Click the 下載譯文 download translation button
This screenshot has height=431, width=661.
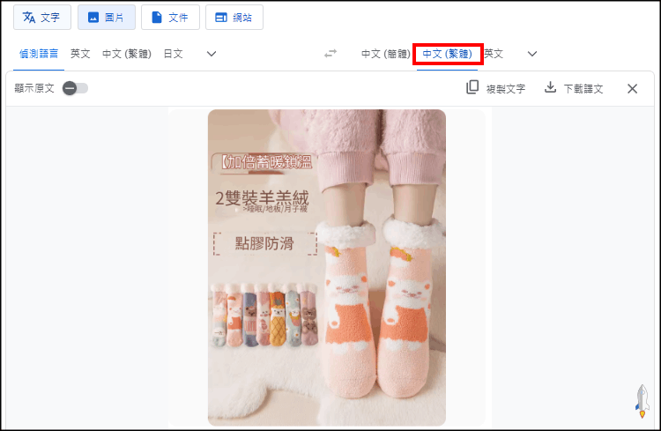(x=574, y=88)
